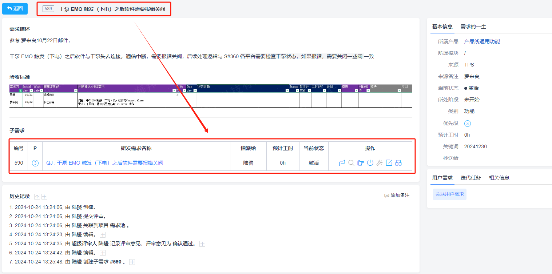Expand details of history entry 5 review opinion
This screenshot has width=552, height=274.
pos(202,244)
